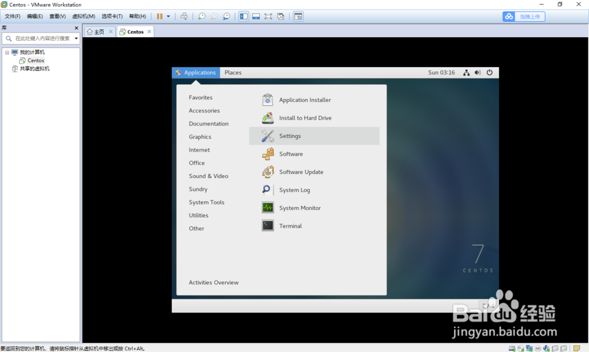The image size is (589, 352).
Task: Send Ctrl+Alt+Del to the virtual machine
Action: pyautogui.click(x=184, y=16)
